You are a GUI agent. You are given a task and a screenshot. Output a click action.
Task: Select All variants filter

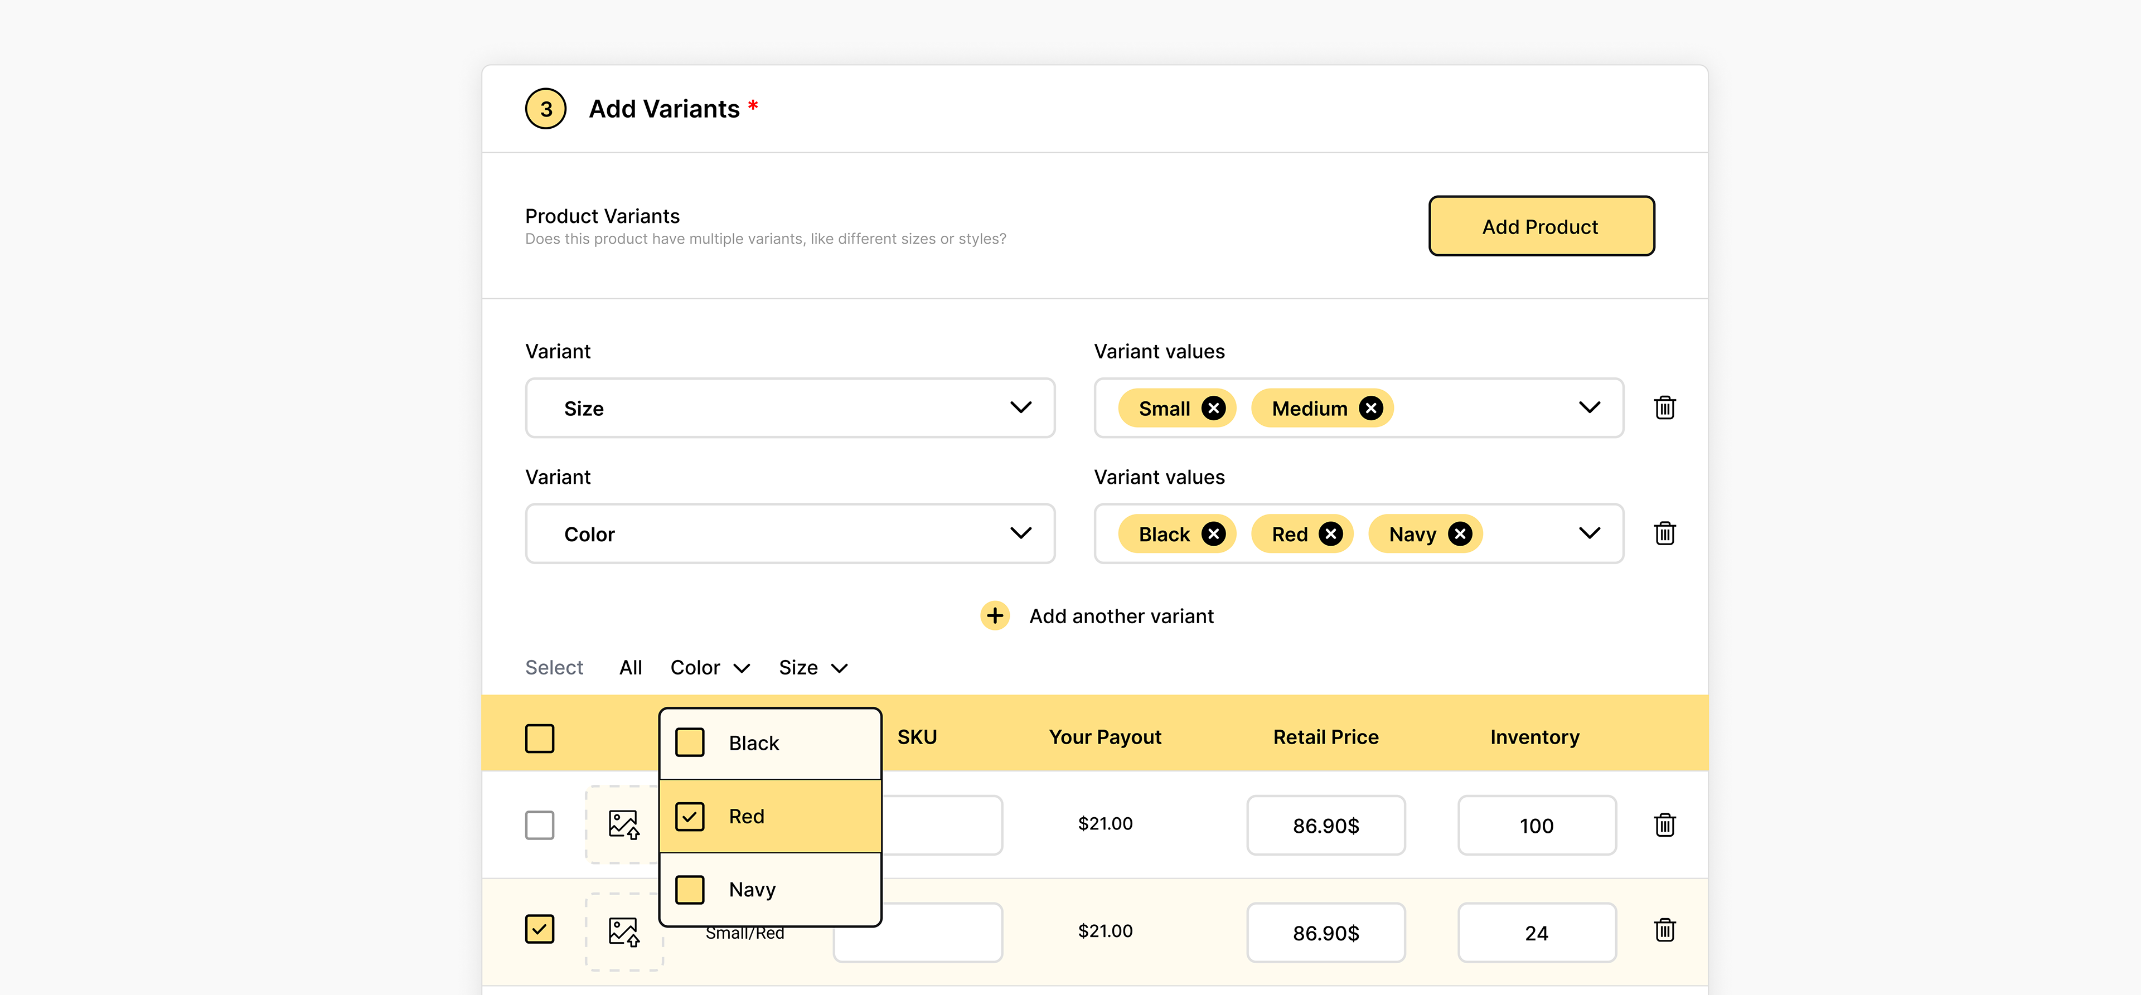[630, 667]
